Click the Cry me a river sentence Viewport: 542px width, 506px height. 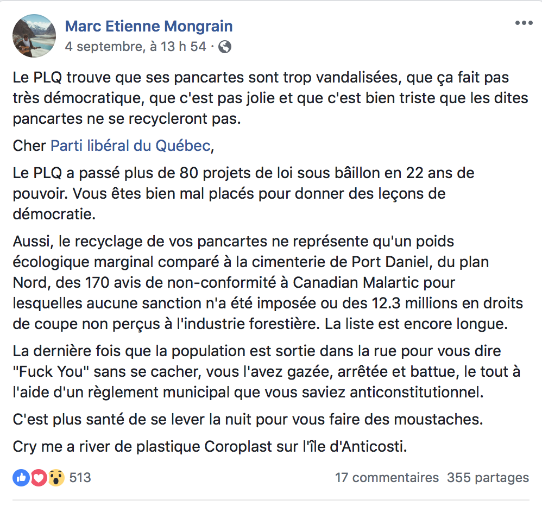point(210,447)
